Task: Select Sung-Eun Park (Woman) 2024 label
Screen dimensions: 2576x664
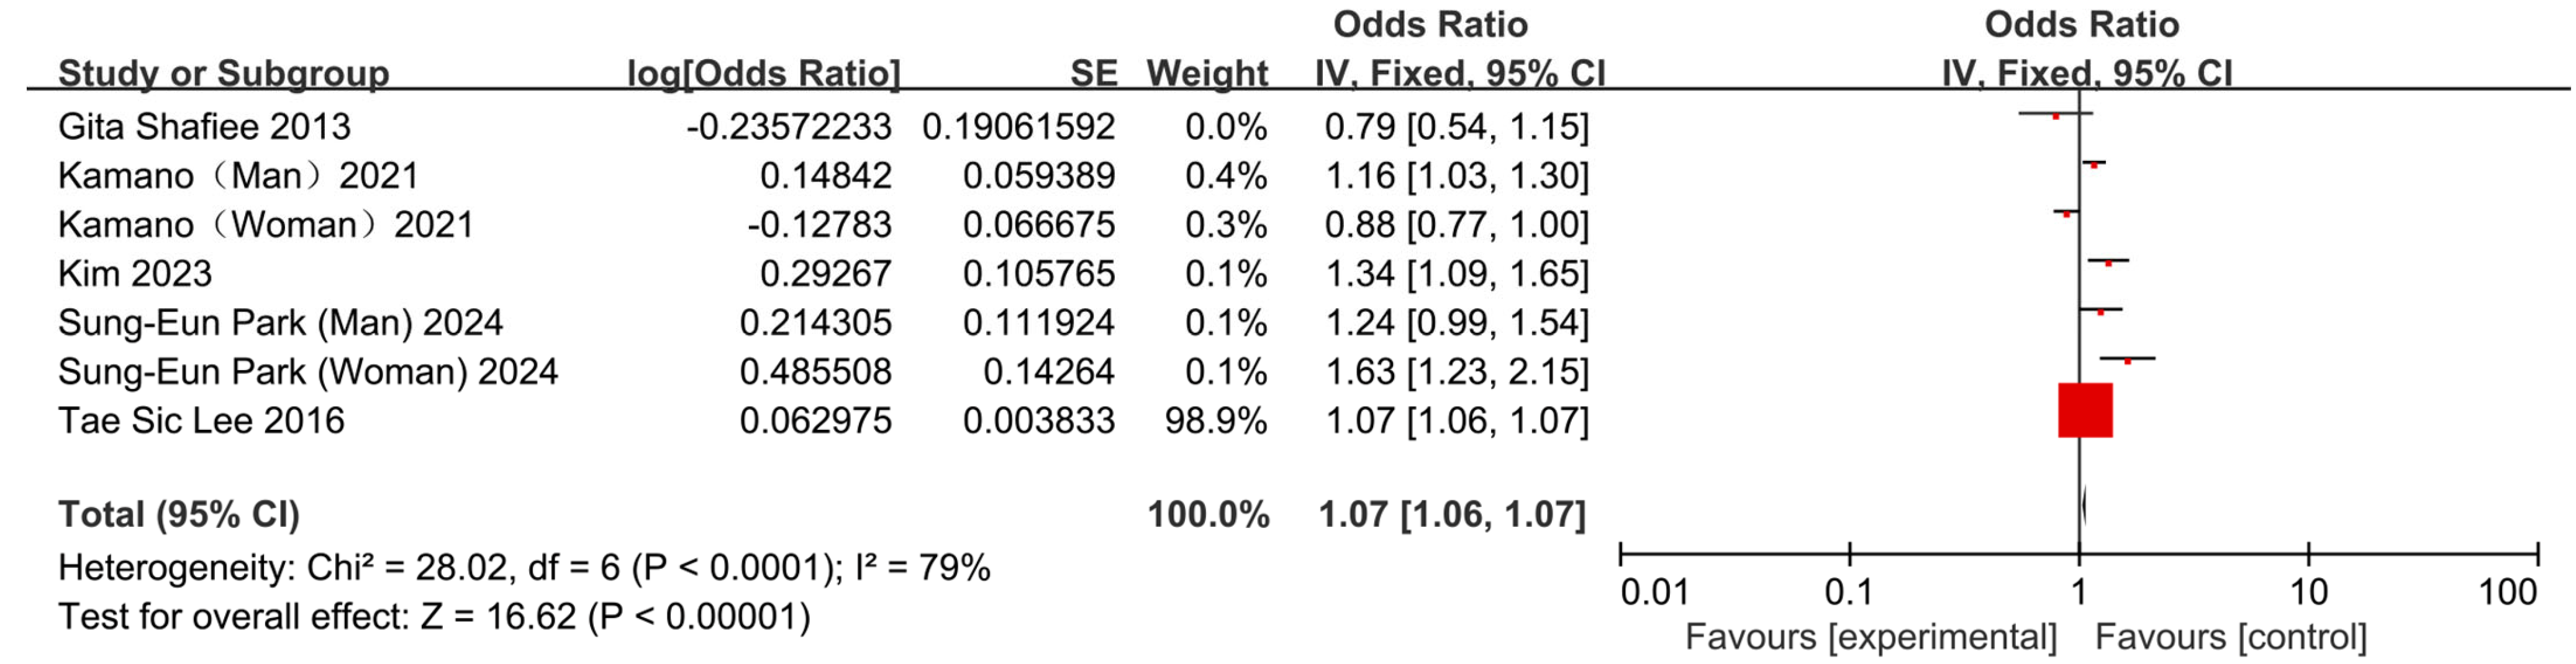Action: [x=307, y=372]
